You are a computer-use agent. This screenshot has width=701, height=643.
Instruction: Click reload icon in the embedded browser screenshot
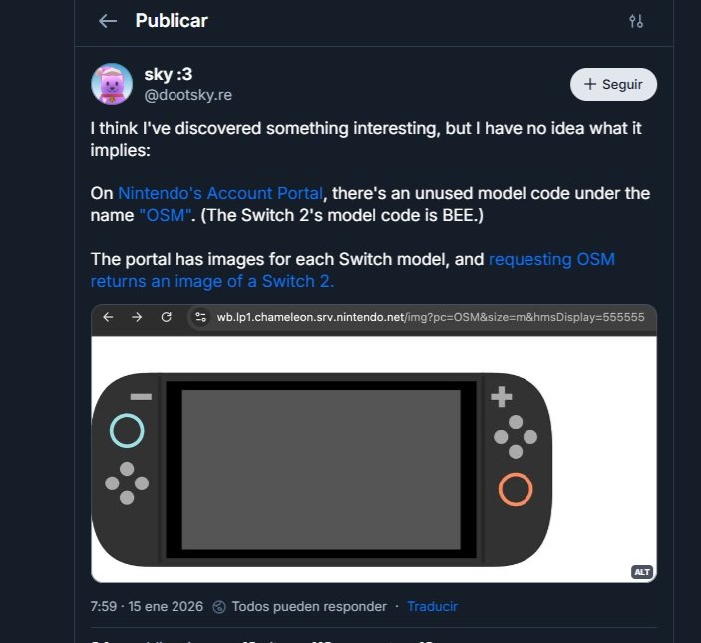click(167, 317)
